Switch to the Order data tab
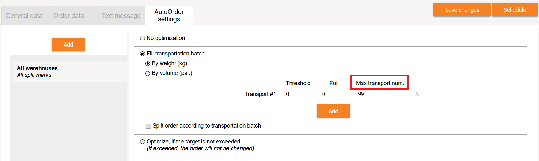 click(x=69, y=16)
